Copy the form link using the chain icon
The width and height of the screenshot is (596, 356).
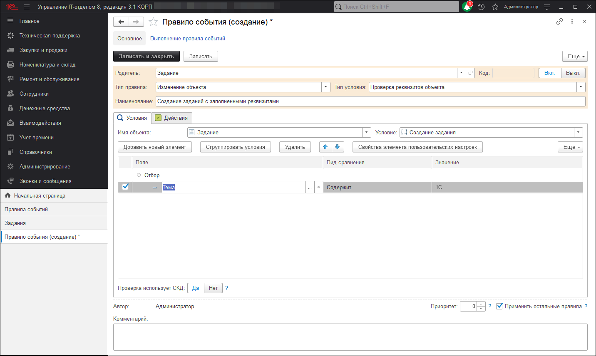[x=559, y=21]
